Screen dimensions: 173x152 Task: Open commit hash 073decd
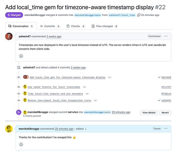tap(166, 94)
